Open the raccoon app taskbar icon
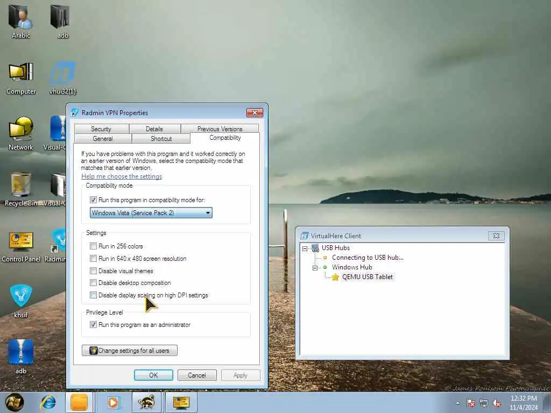 point(146,402)
